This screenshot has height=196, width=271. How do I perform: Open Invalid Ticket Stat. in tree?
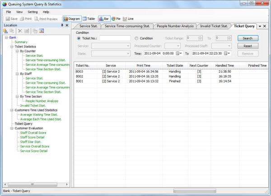coord(33,106)
